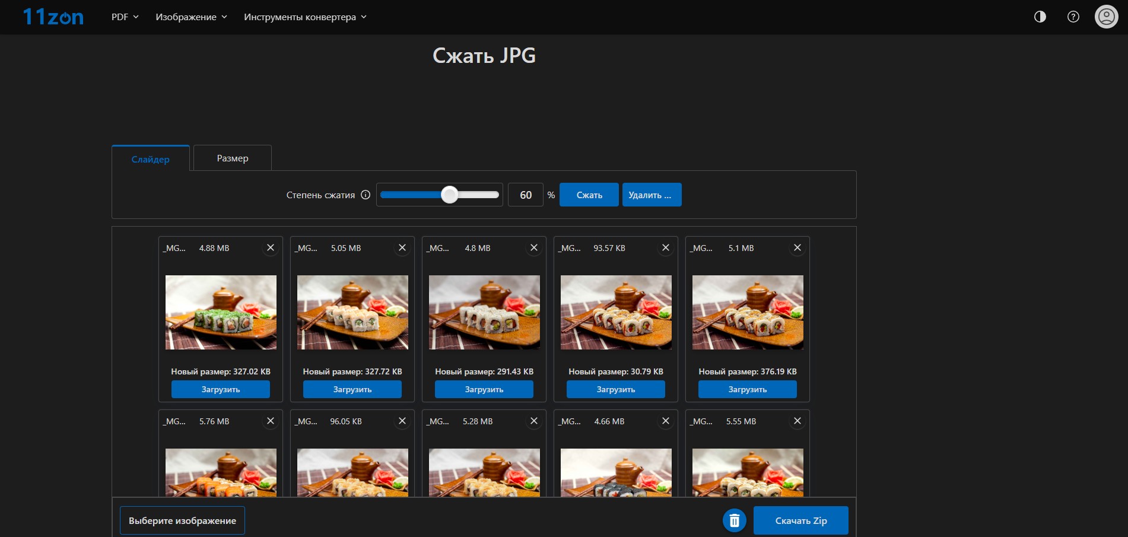Switch to the Слайдер tab

[151, 158]
